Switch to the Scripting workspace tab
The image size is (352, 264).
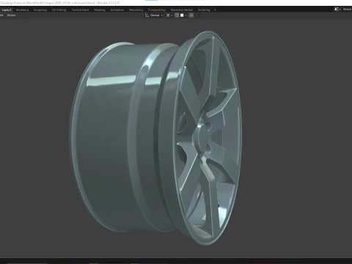[x=204, y=10]
